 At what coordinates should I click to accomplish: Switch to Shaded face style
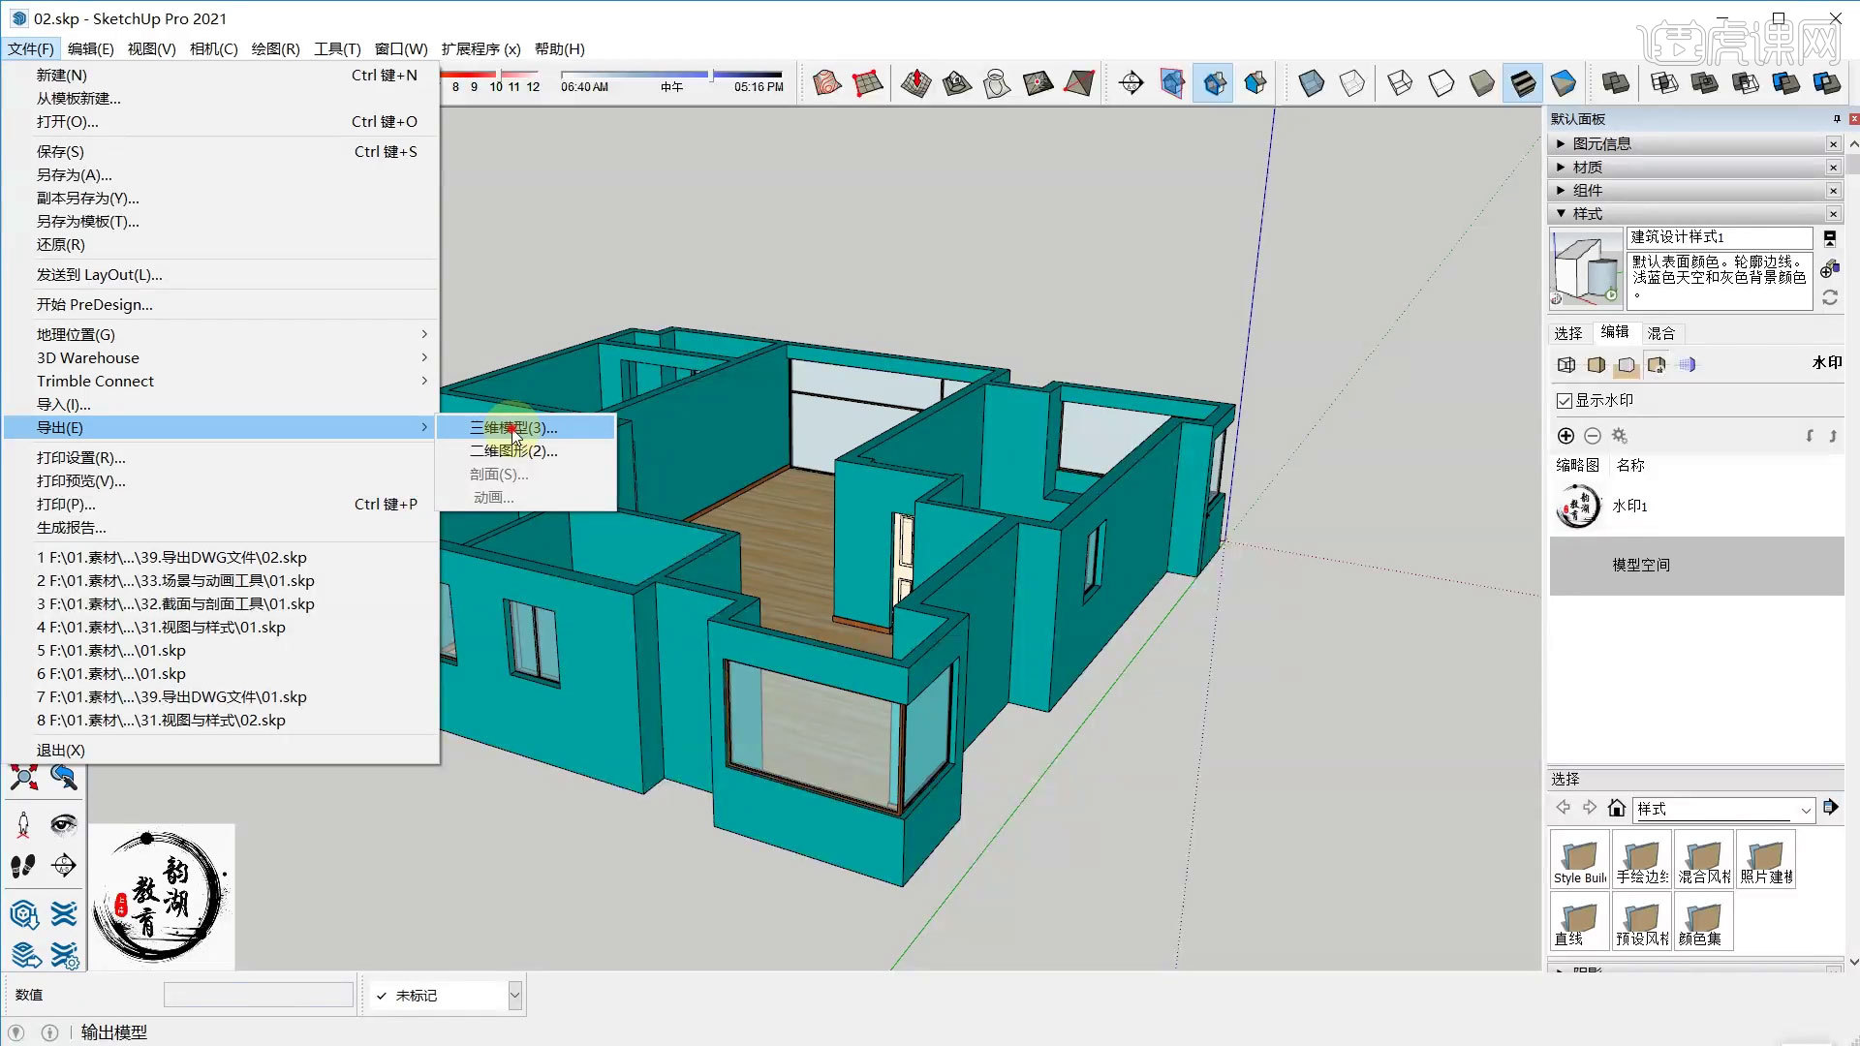1481,83
